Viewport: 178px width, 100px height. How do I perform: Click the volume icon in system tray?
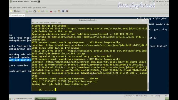pyautogui.click(x=150, y=1)
